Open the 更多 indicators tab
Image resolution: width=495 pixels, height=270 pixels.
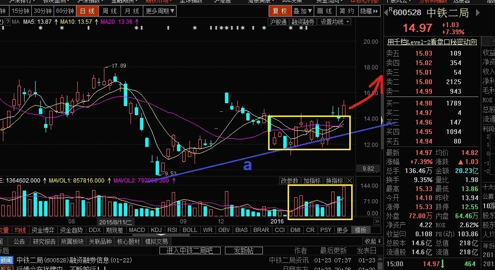(342, 230)
